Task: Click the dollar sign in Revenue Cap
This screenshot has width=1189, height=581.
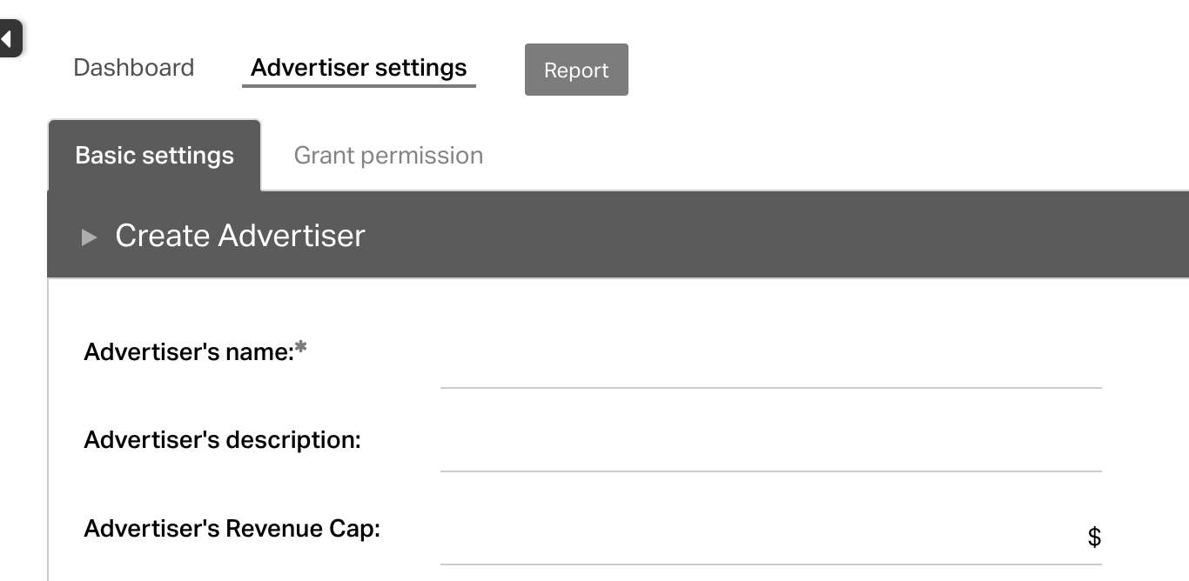Action: 1094,538
